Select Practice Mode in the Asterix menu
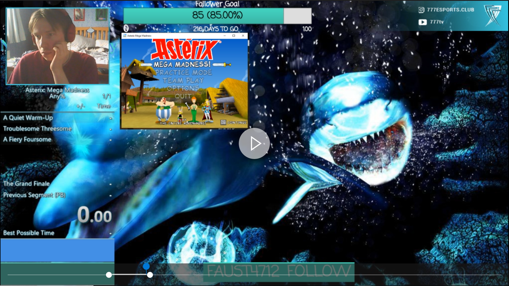 coord(184,73)
